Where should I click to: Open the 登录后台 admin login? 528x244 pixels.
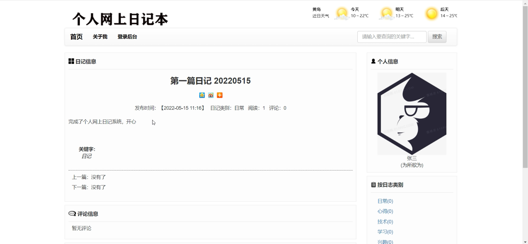[127, 37]
